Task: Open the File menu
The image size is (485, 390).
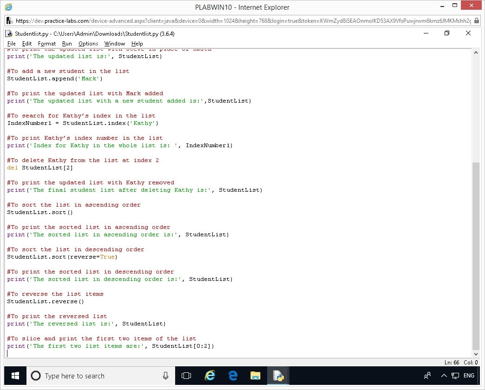Action: (12, 44)
